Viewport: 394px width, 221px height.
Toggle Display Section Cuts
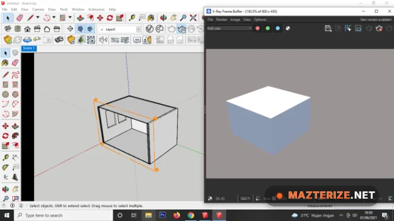[90, 29]
